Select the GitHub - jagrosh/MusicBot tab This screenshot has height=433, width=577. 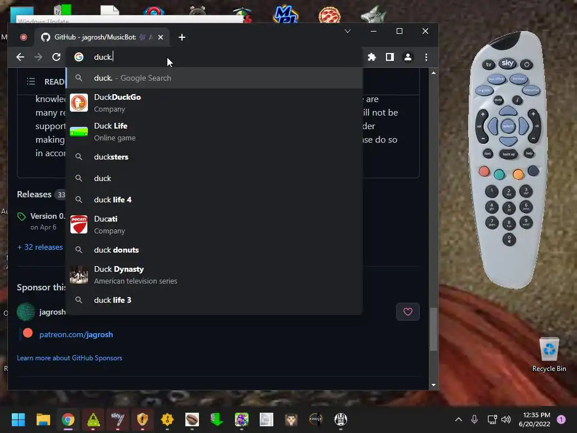click(x=102, y=37)
